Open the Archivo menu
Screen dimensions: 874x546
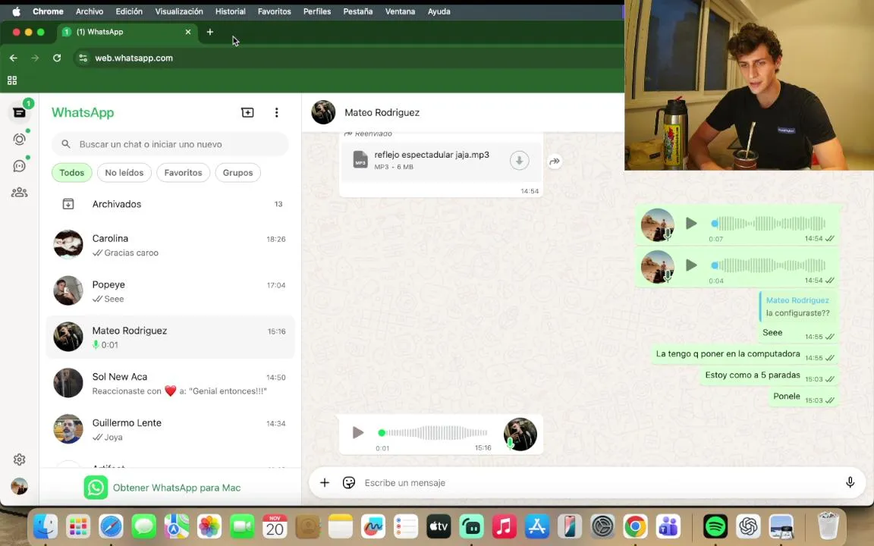(x=90, y=11)
